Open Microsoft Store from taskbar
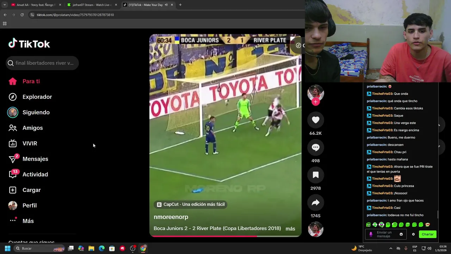The height and width of the screenshot is (254, 451). 112,248
